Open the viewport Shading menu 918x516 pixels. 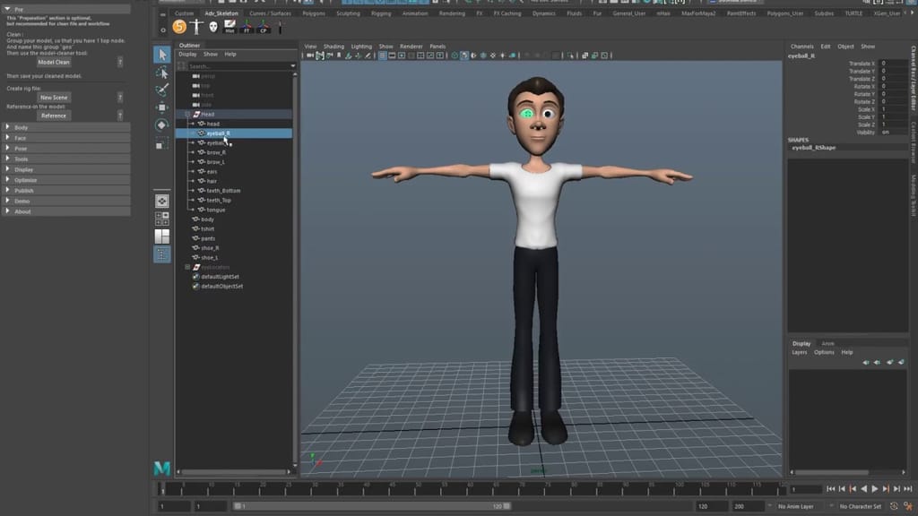(x=333, y=47)
